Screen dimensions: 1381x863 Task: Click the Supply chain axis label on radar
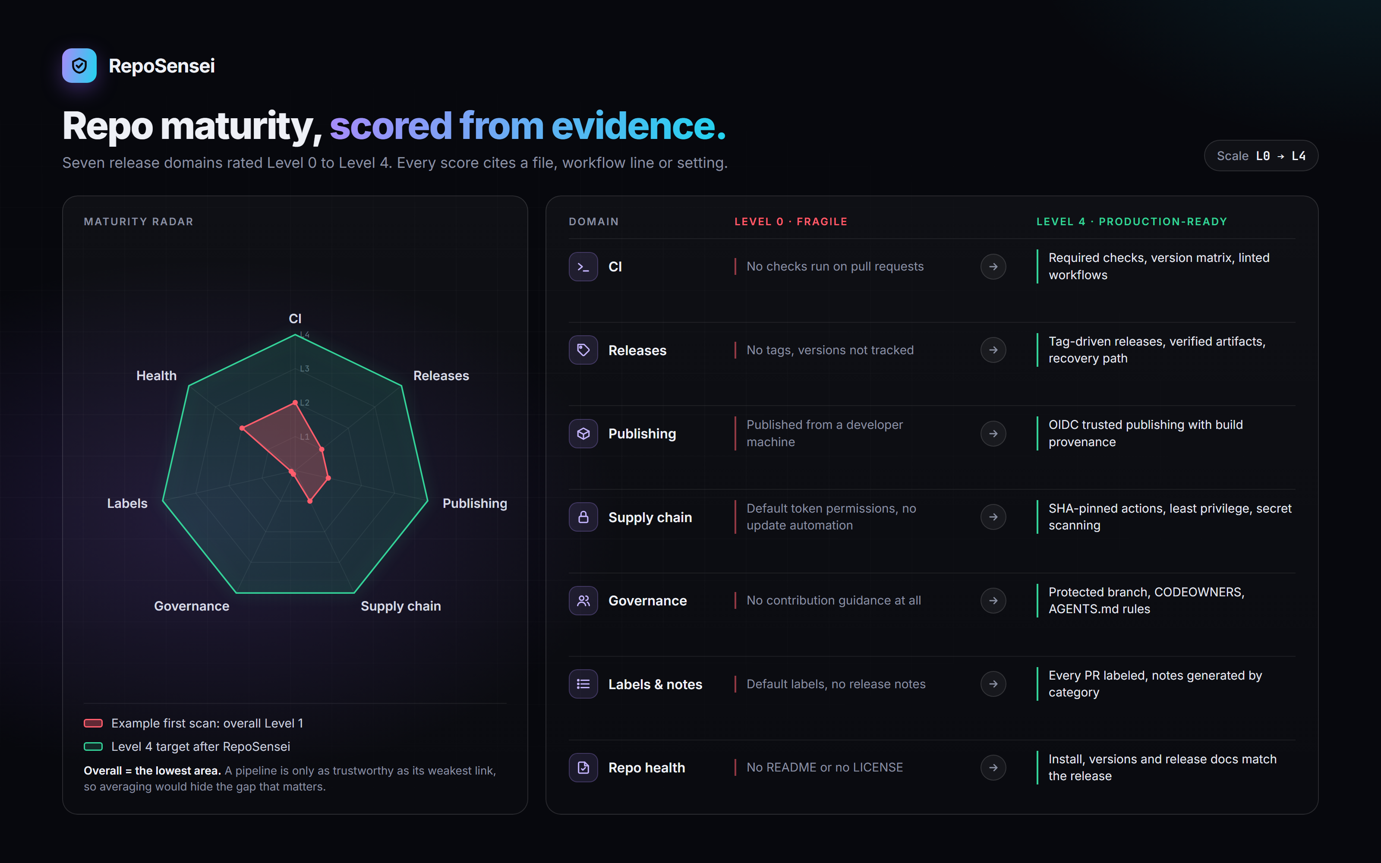click(400, 606)
